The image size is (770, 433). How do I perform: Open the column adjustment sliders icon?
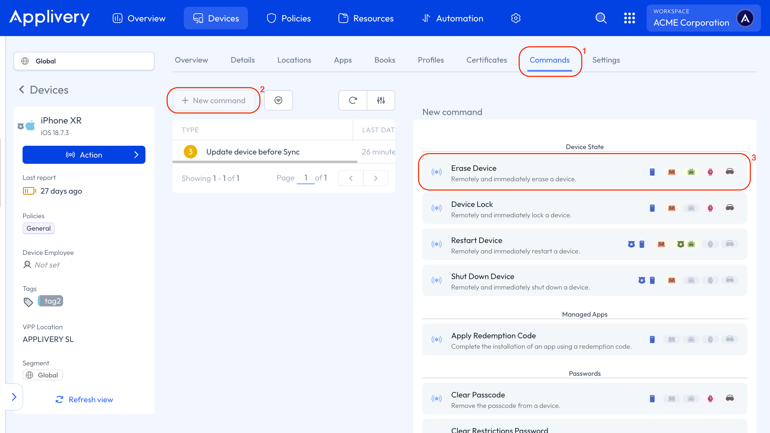[381, 100]
